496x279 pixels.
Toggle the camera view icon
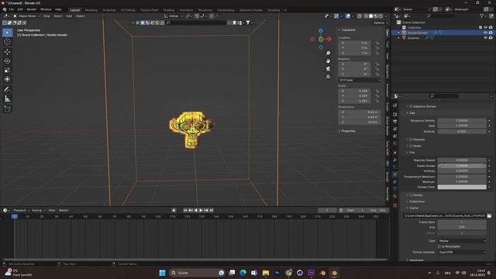point(328,69)
